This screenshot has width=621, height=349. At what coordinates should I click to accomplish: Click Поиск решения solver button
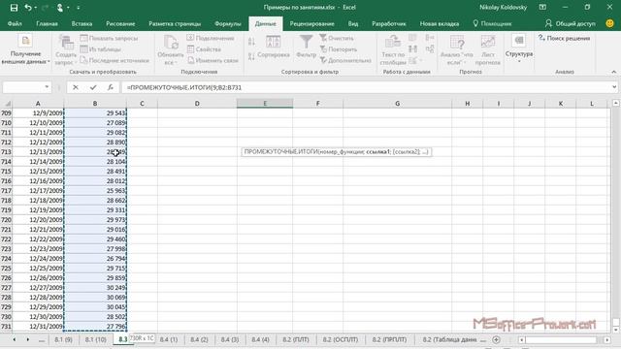tap(564, 39)
